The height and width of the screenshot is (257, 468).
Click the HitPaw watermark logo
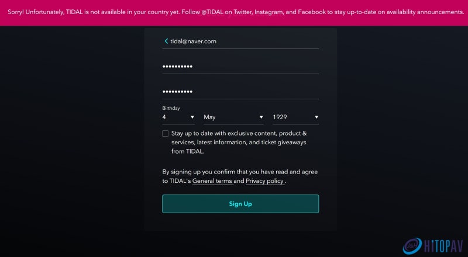412,246
